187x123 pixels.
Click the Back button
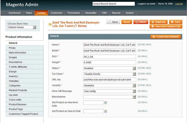113,22
